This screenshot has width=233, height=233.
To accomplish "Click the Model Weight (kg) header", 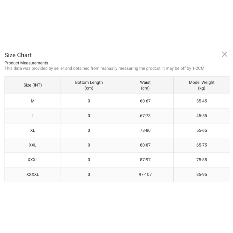I will click(202, 85).
